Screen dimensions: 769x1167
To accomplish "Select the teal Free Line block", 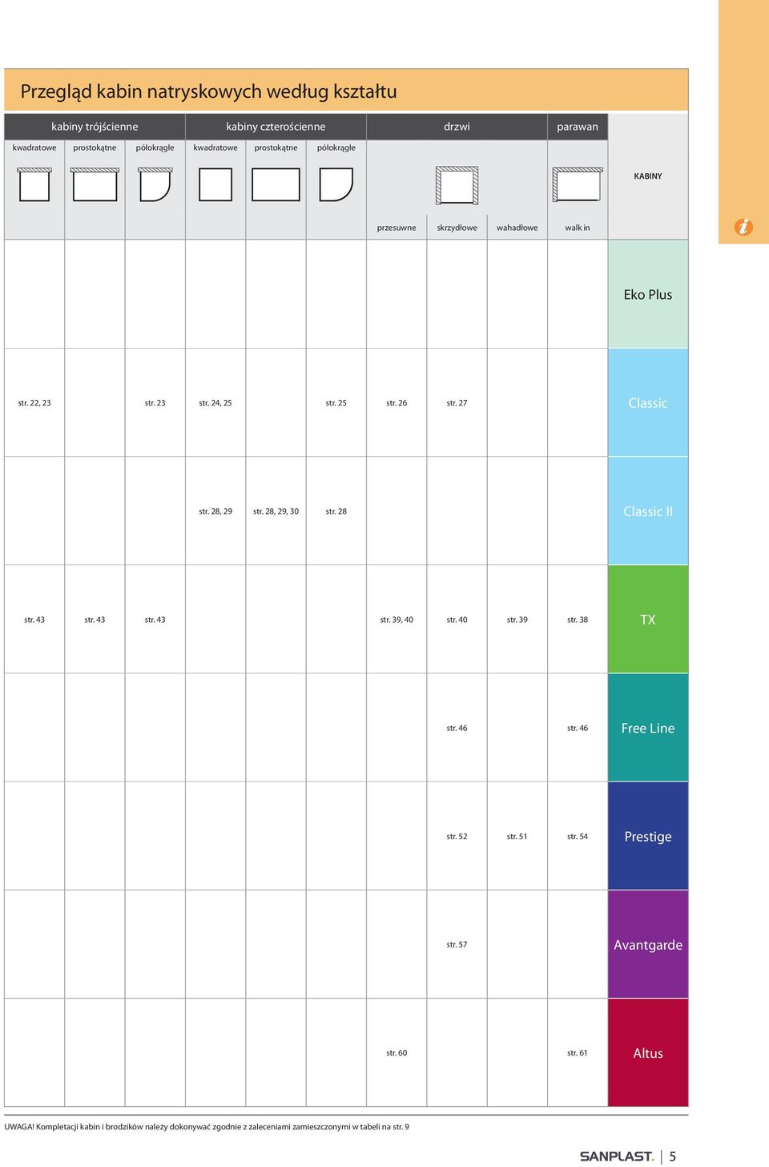I will (648, 728).
